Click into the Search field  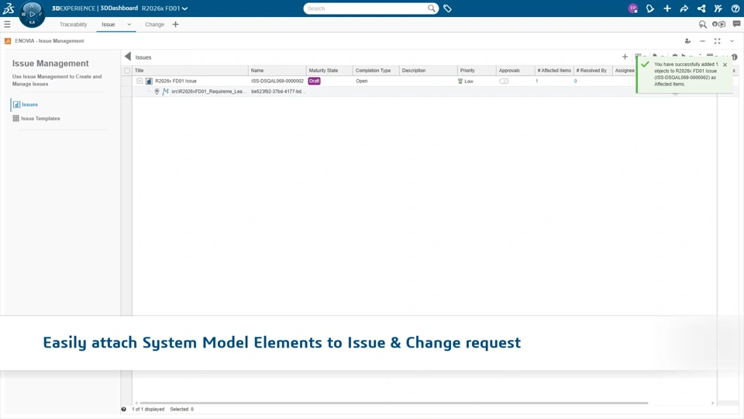coord(365,9)
